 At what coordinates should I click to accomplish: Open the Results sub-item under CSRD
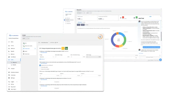pyautogui.click(x=14, y=65)
